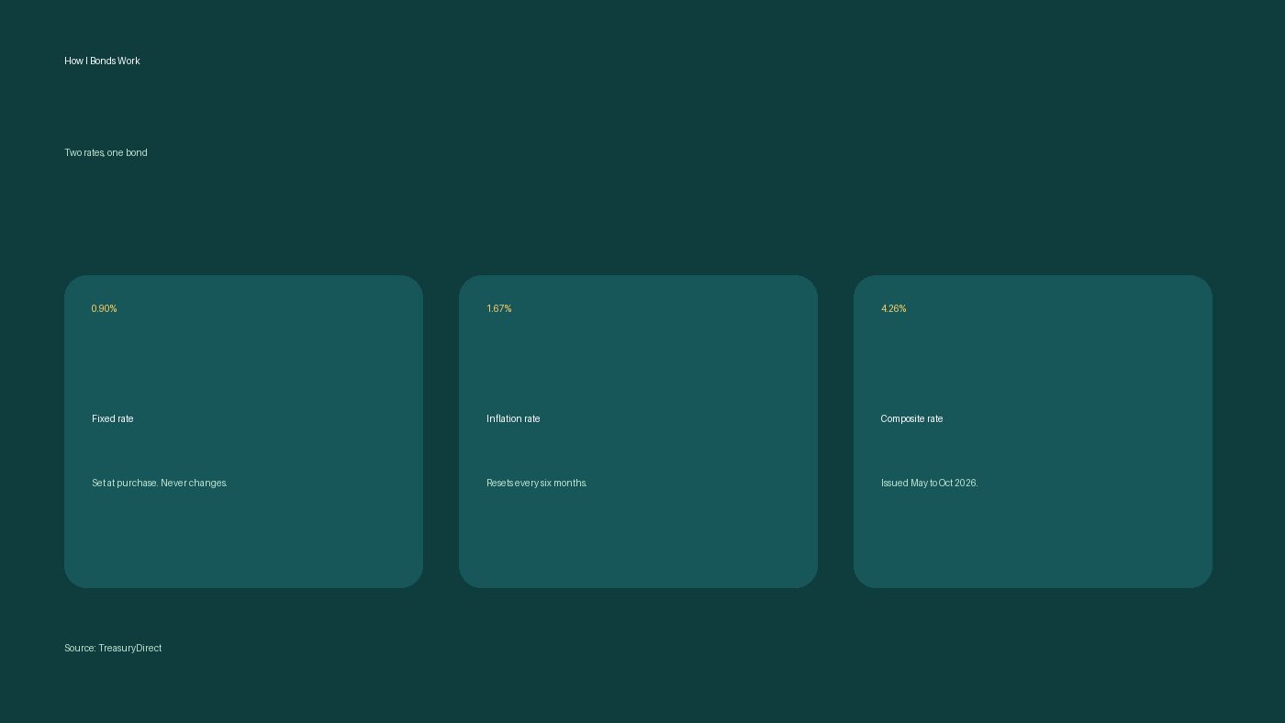This screenshot has width=1285, height=723.
Task: Select 'Set at purchase. Never changes.' text
Action: (160, 483)
